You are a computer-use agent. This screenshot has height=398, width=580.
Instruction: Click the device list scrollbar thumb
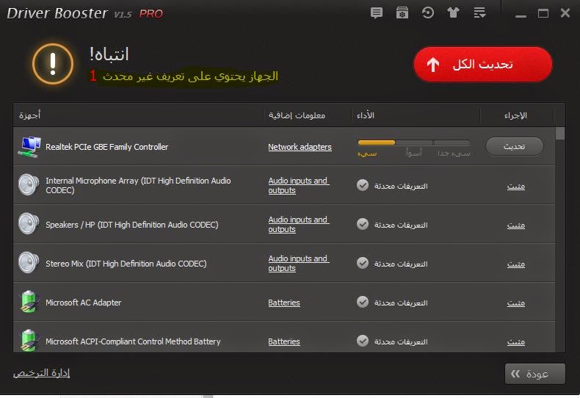[560, 134]
